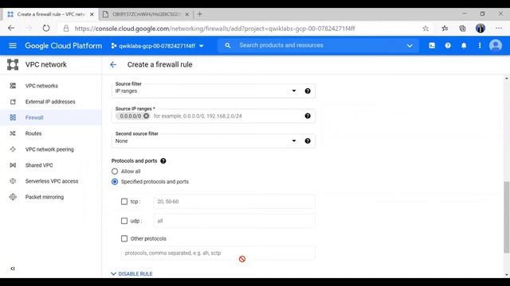Click the External IP addresses icon
This screenshot has height=286, width=510.
coord(13,102)
